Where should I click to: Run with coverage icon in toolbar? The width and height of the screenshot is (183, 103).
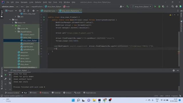tap(163, 7)
